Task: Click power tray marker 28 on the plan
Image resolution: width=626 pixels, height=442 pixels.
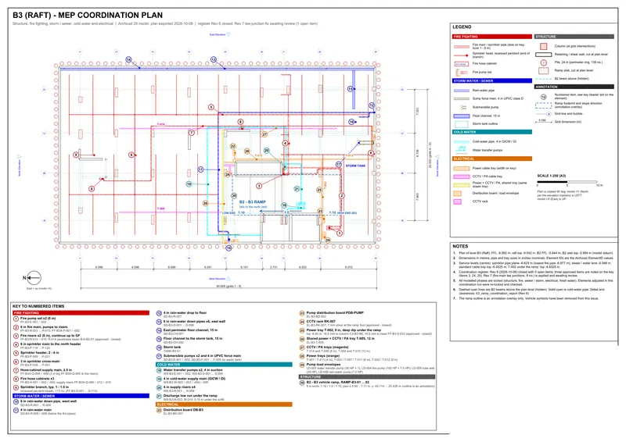Action: click(x=246, y=151)
